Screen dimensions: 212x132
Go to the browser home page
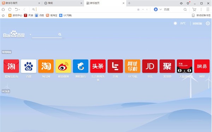(3, 10)
